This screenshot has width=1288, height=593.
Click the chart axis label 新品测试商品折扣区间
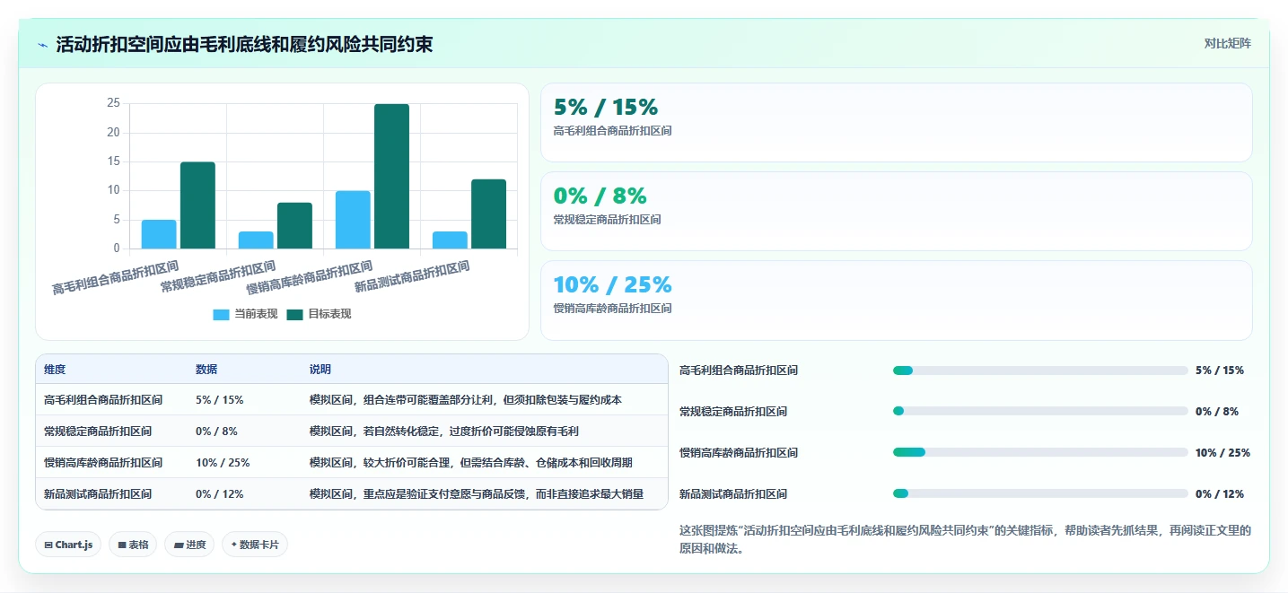[412, 277]
